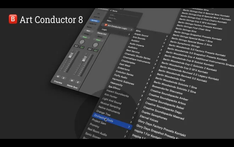The image size is (234, 147).
Task: Select Orange Tree vendor entry
Action: [x=103, y=113]
